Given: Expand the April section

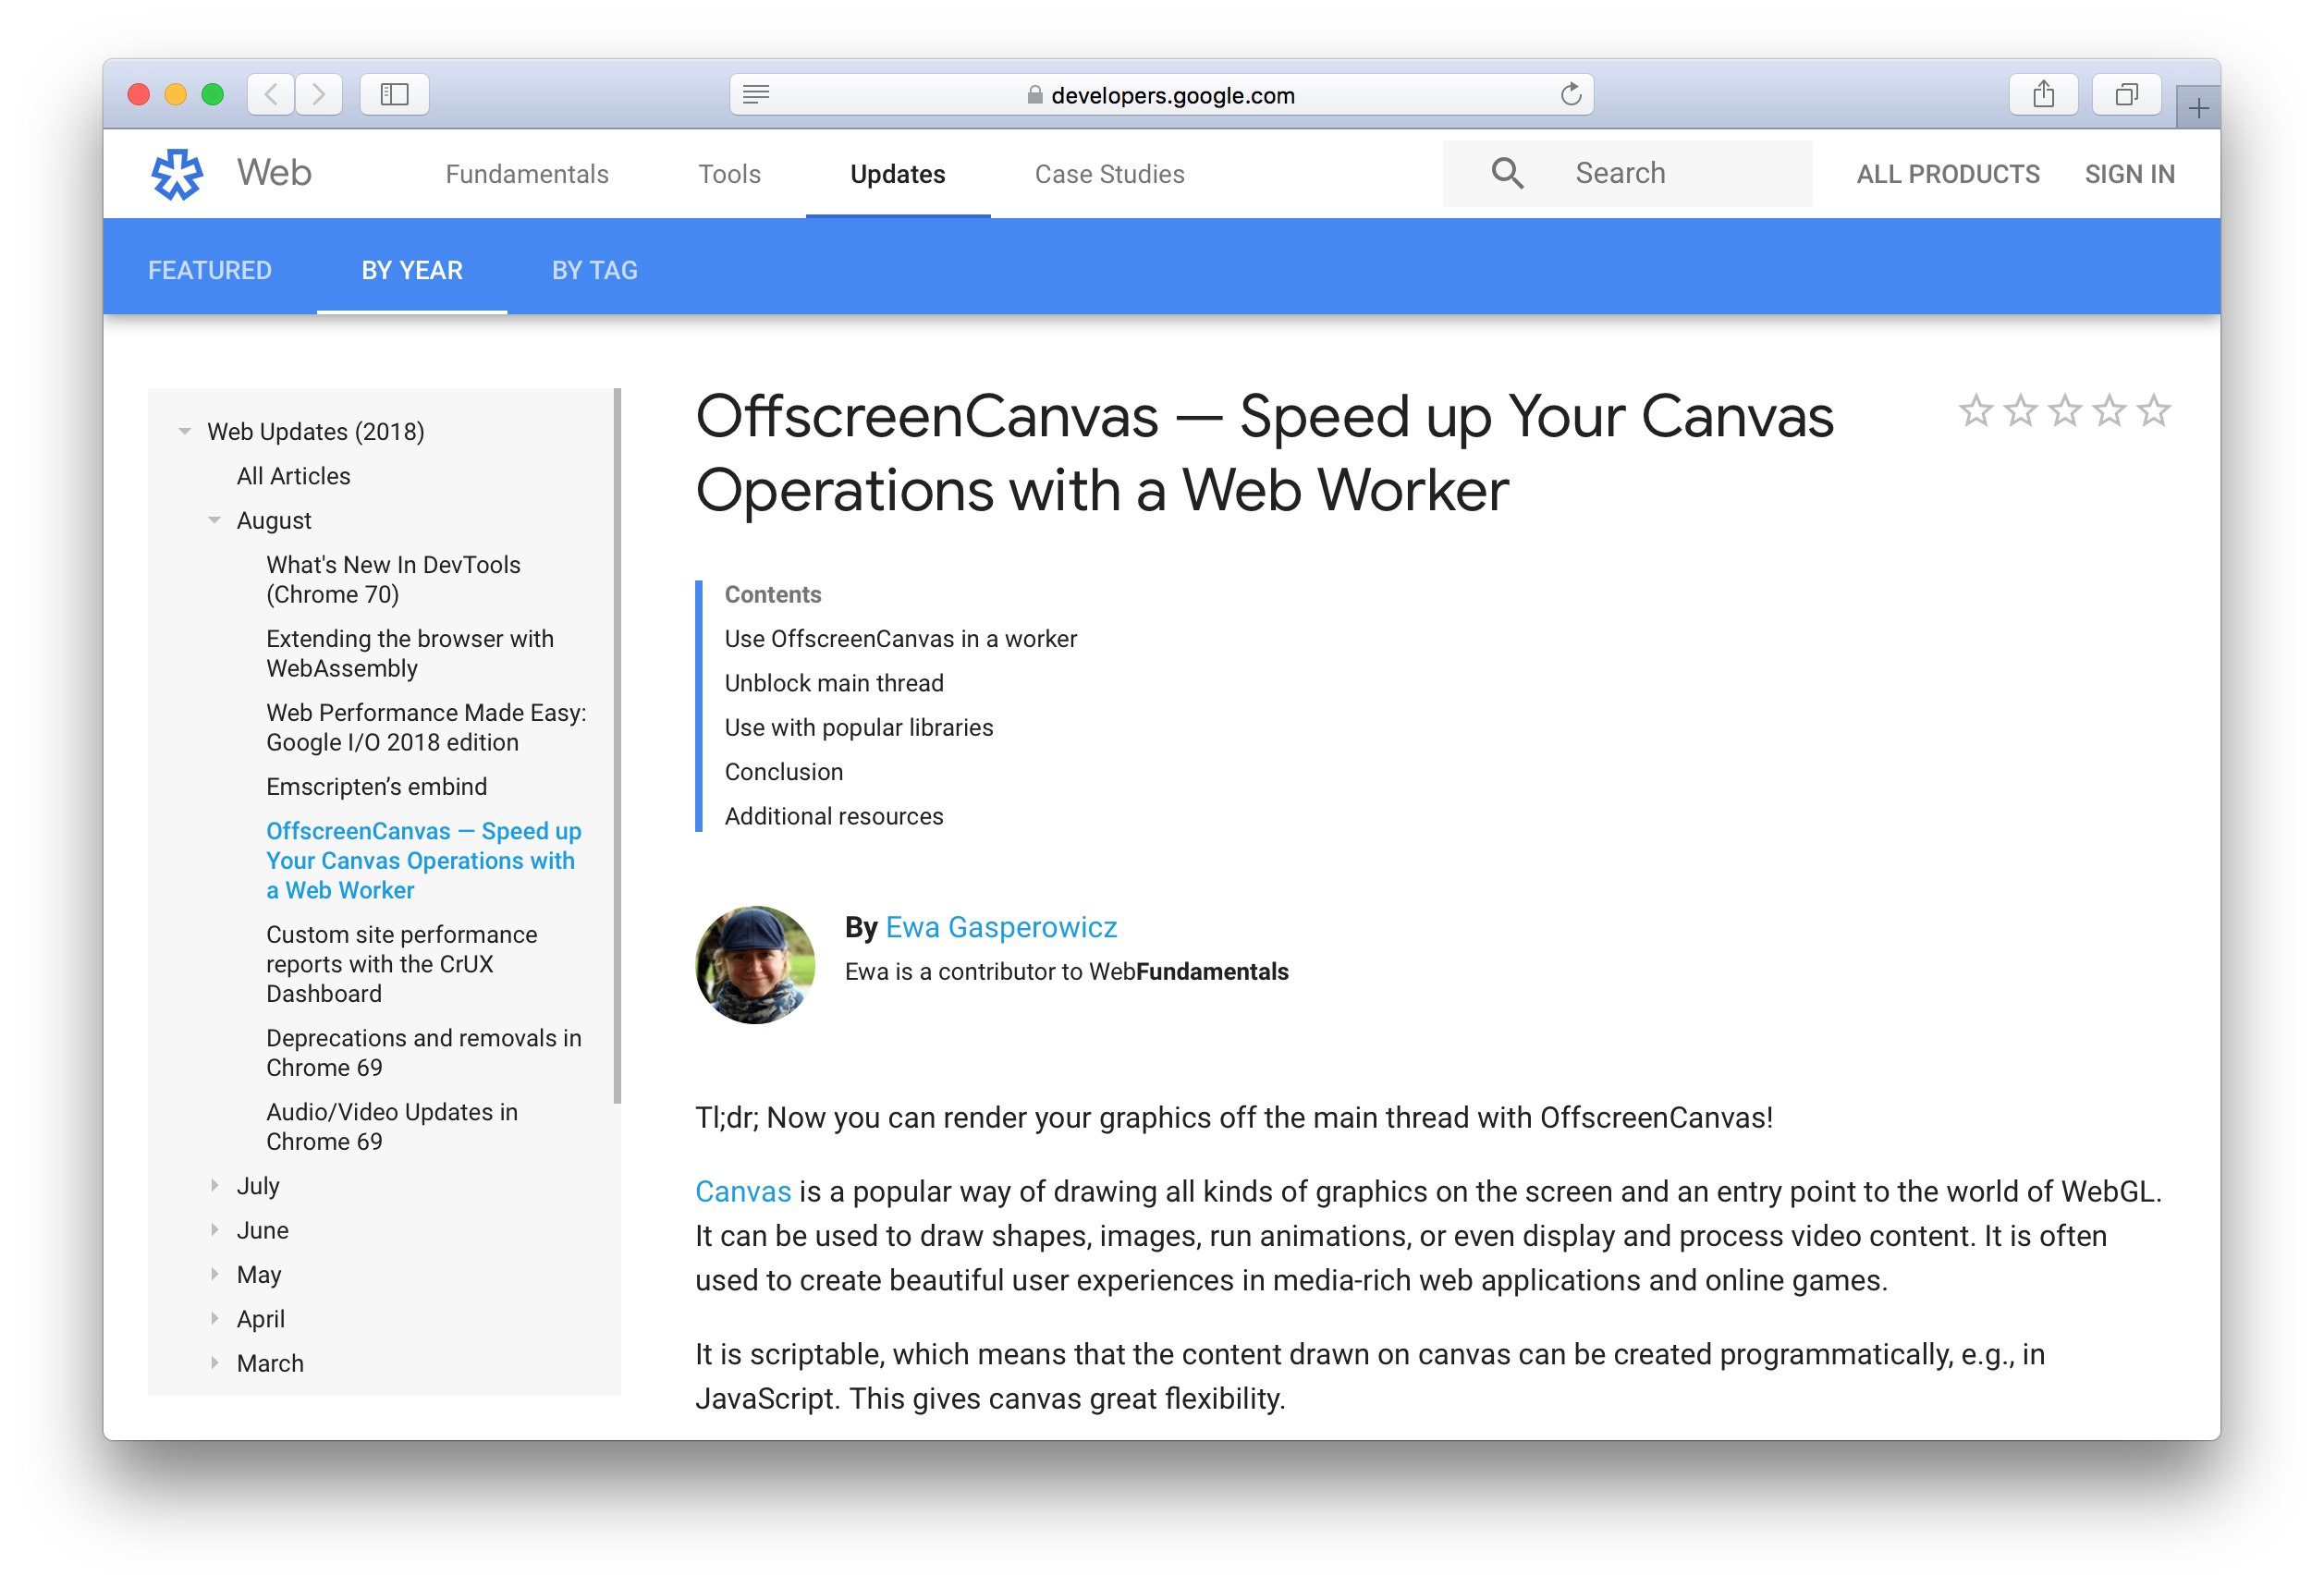Looking at the screenshot, I should (214, 1318).
